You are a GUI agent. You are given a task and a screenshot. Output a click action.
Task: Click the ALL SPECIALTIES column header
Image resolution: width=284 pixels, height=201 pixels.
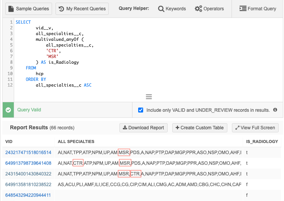[x=75, y=142]
